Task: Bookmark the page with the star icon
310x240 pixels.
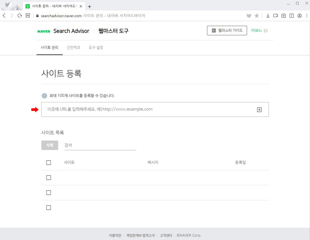Action: (257, 16)
